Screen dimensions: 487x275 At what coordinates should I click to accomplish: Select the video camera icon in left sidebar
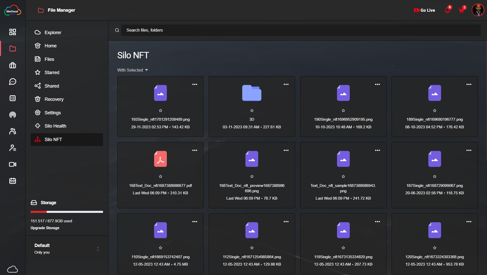(13, 164)
